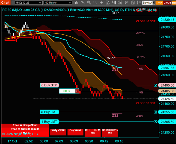
Task: Toggle the orange Bar button
Action: [x=174, y=3]
